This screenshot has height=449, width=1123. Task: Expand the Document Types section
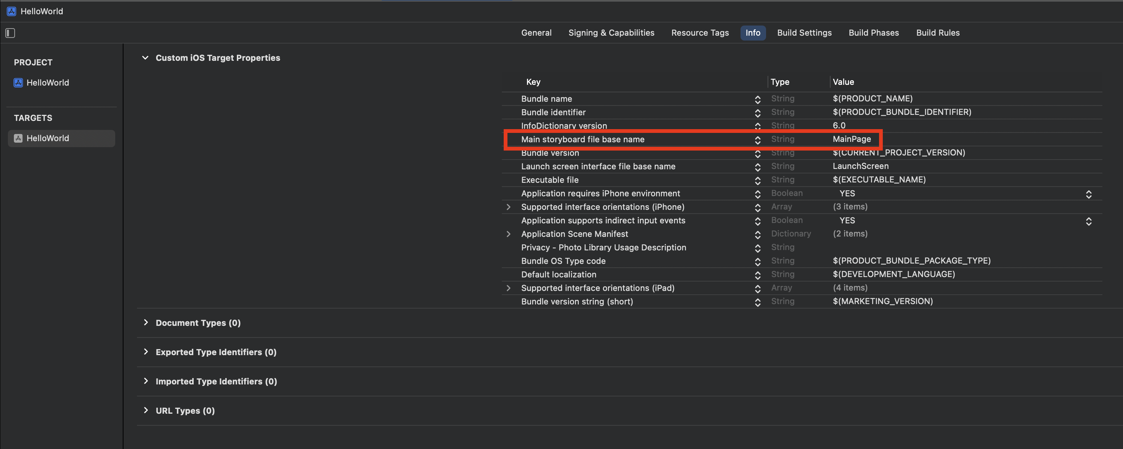146,322
